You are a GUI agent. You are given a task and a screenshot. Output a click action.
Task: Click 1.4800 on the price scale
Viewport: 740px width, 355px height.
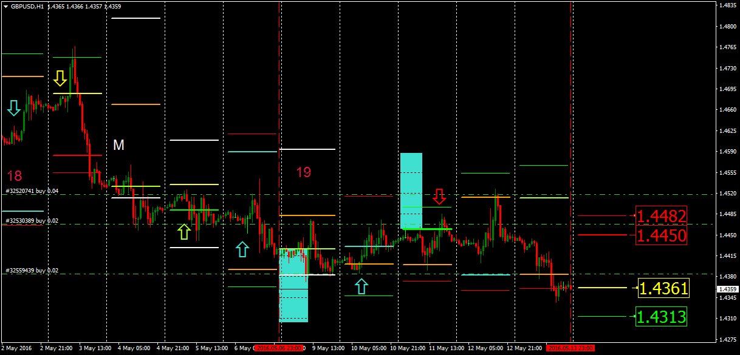[728, 27]
